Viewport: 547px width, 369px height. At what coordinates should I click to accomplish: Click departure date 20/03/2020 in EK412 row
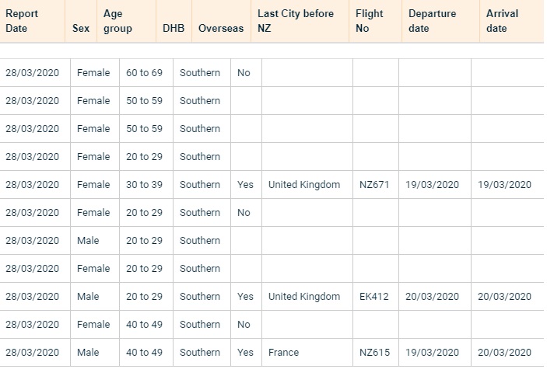click(435, 297)
